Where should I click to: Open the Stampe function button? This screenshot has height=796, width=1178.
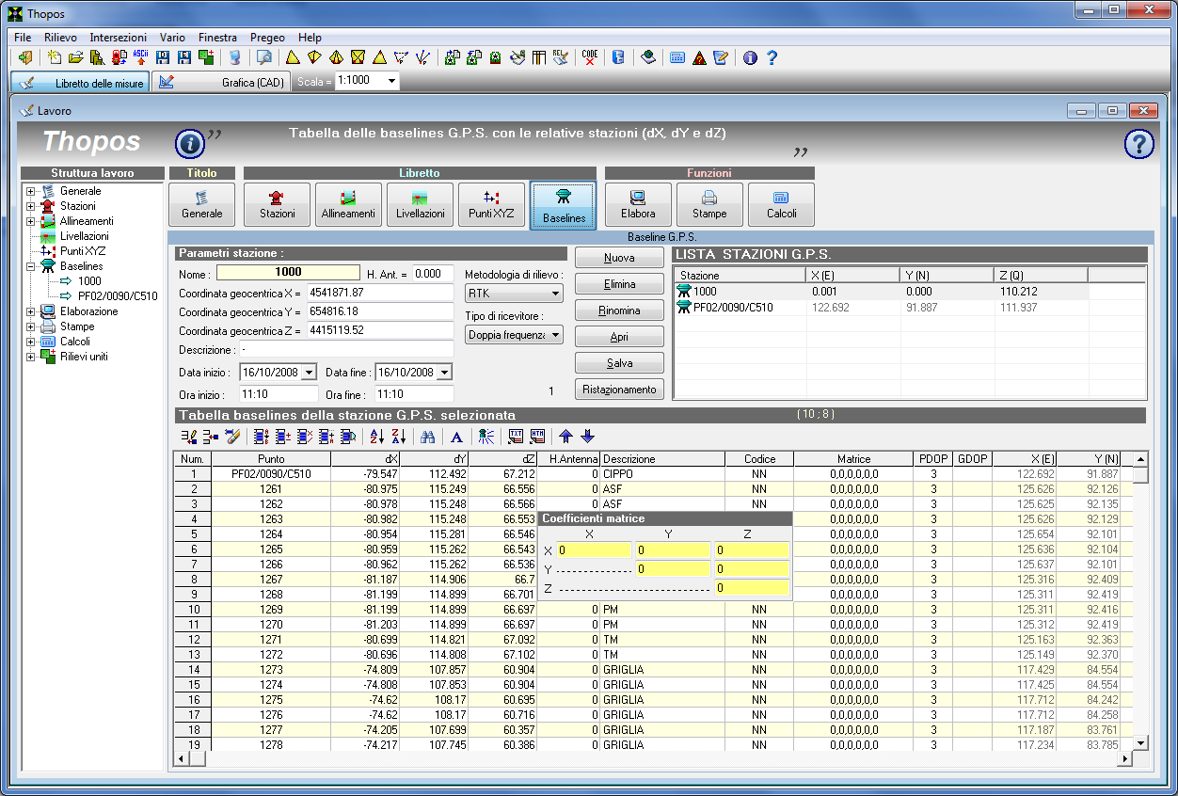pyautogui.click(x=709, y=204)
